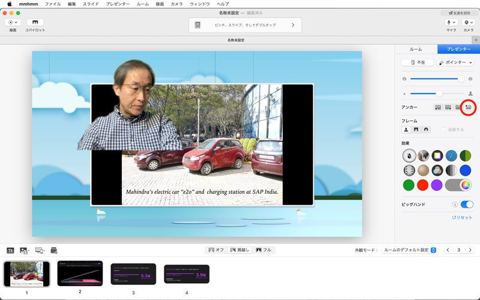Click the Away (不在) button
480x300 pixels.
(418, 62)
